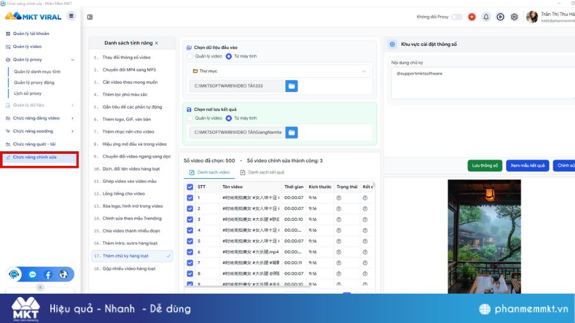The width and height of the screenshot is (575, 323).
Task: Uncheck video row 8 checkbox
Action: pyautogui.click(x=190, y=274)
